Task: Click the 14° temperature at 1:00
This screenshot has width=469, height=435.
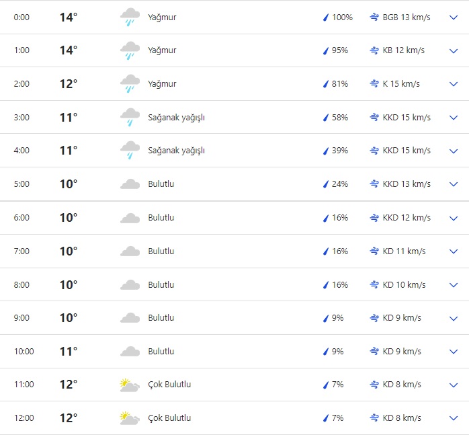Action: pyautogui.click(x=69, y=50)
